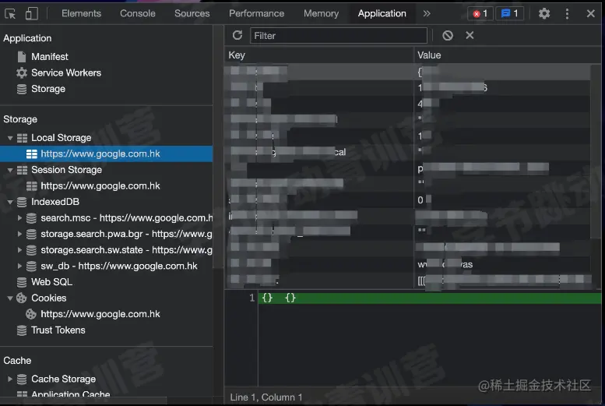Click the Manifest document icon
This screenshot has width=605, height=406.
tap(22, 57)
